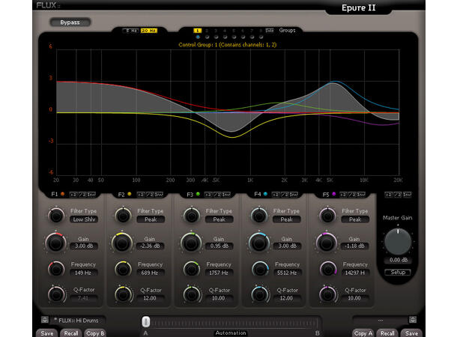Click the right Recall button for slot B

[387, 333]
